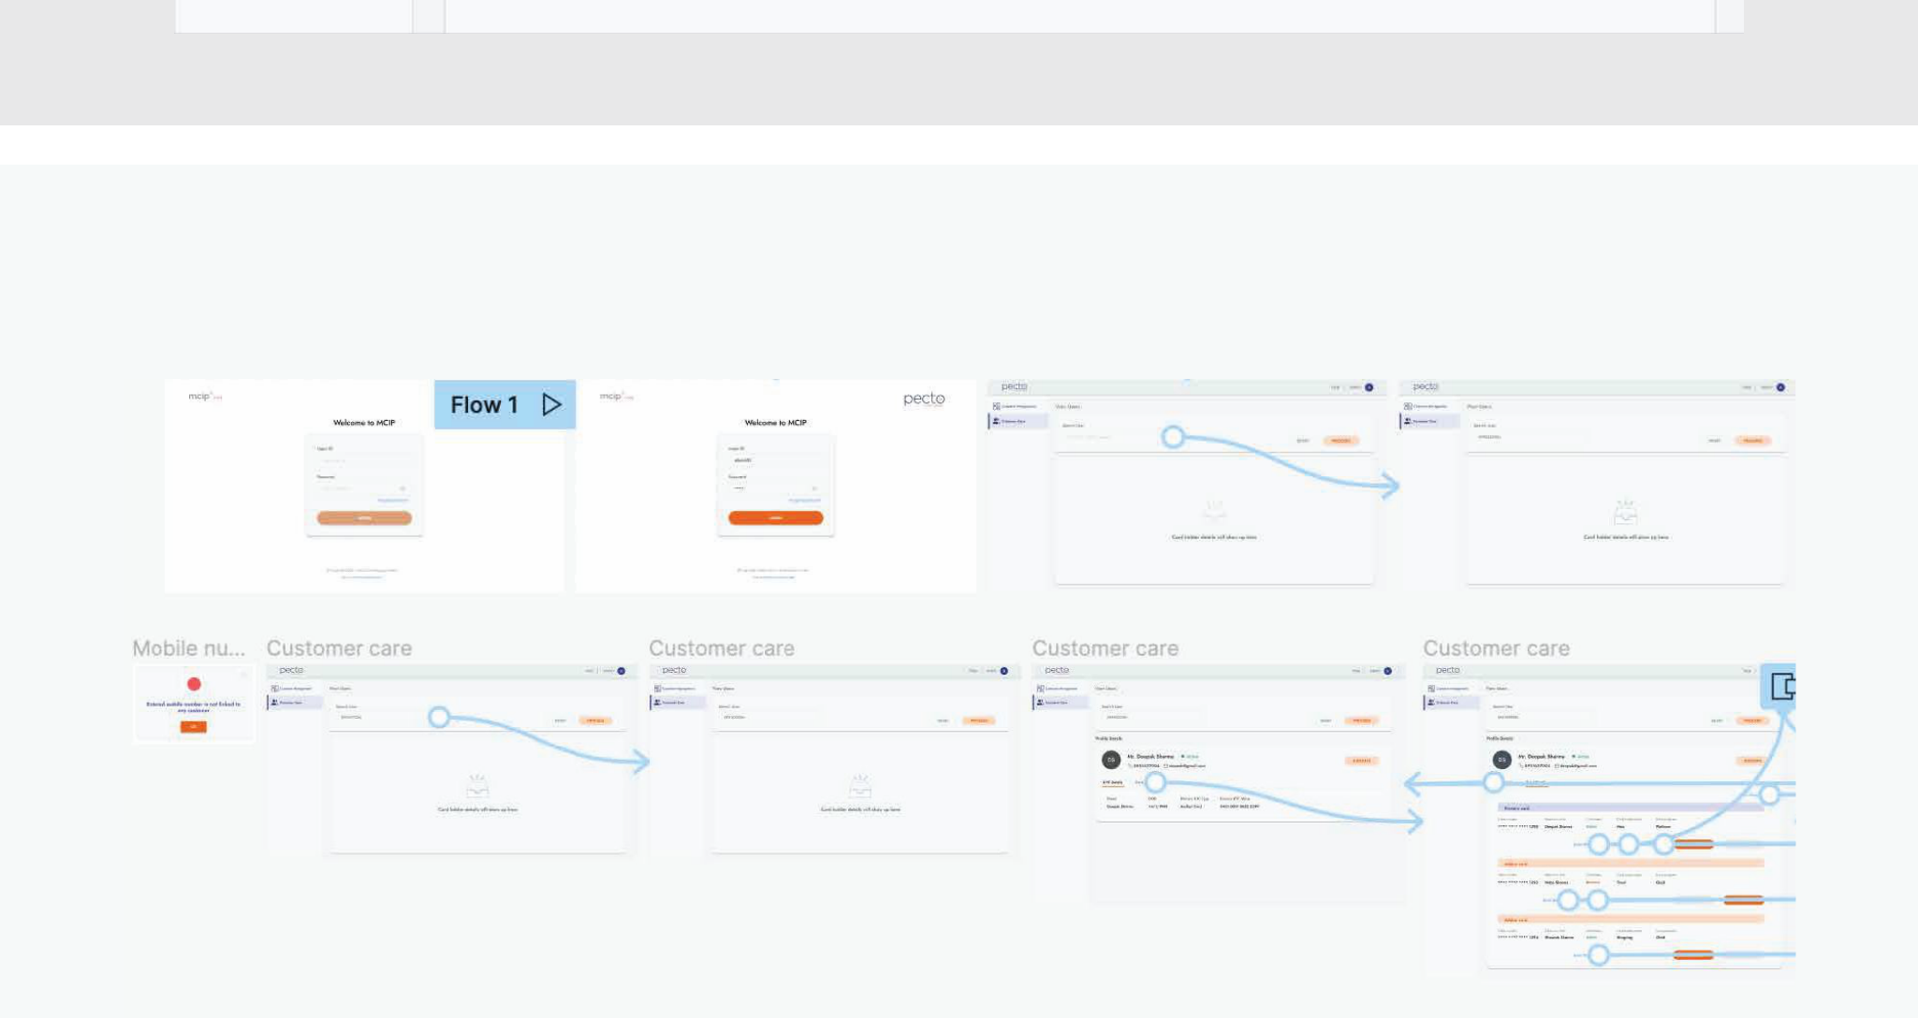Viewport: 1918px width, 1018px height.
Task: Select connection node on top-row search field
Action: click(x=1173, y=437)
